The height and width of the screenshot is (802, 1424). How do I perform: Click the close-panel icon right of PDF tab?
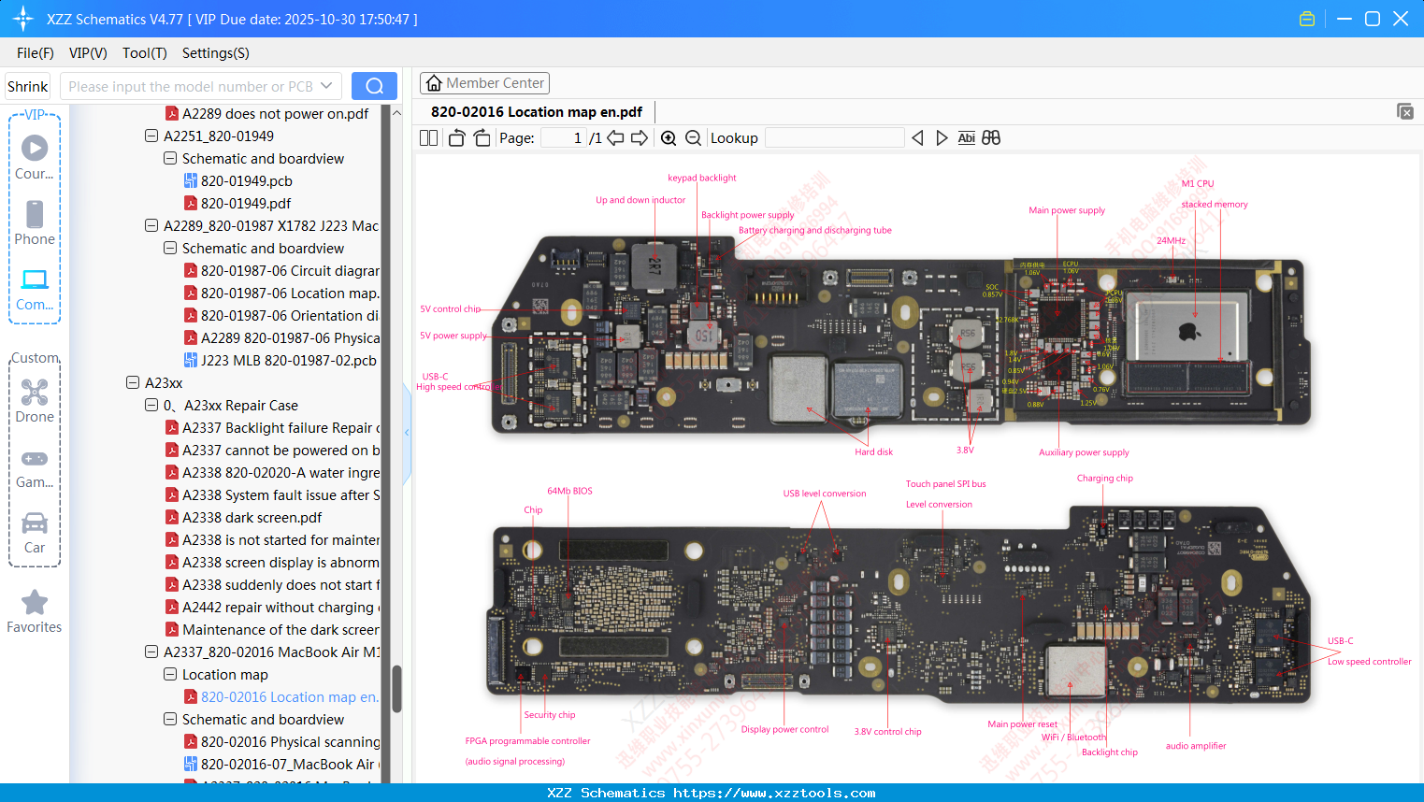coord(1405,111)
